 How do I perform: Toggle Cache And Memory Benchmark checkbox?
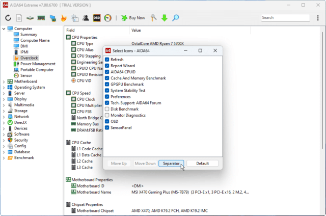pyautogui.click(x=107, y=78)
